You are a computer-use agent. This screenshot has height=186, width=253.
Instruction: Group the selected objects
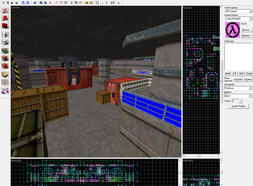point(41,3)
